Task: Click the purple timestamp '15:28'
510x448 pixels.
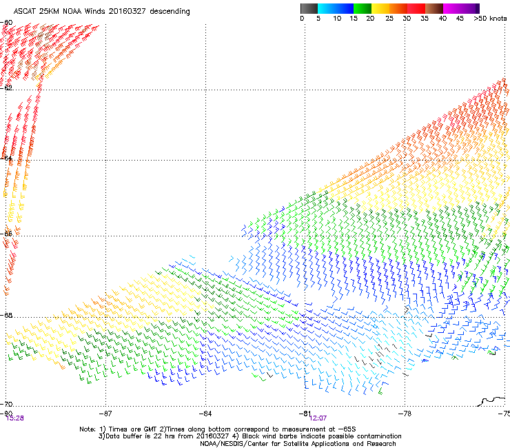Action: click(x=15, y=418)
